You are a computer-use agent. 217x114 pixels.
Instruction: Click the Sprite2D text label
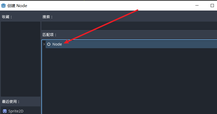[16, 111]
